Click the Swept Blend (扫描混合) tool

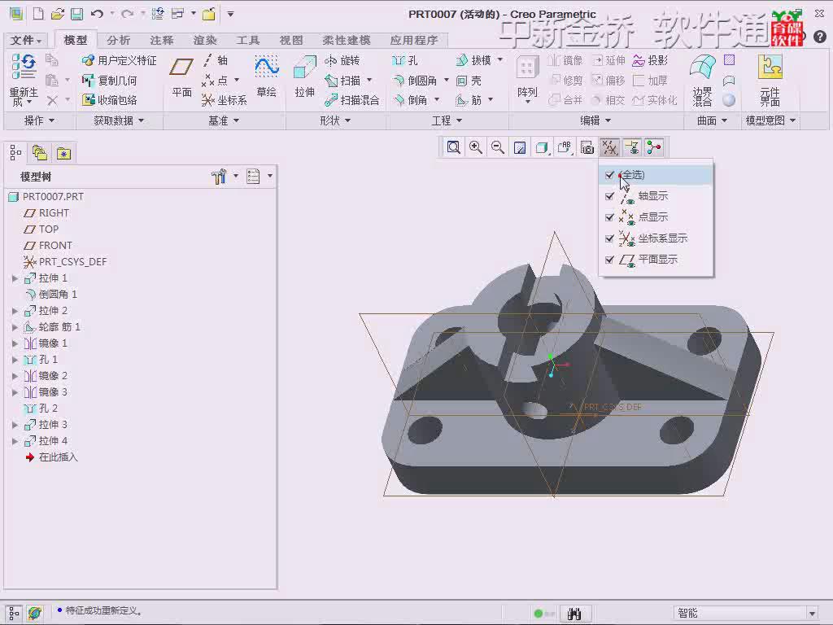353,100
